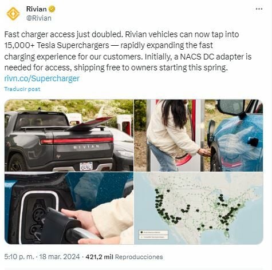The width and height of the screenshot is (272, 270).
Task: Open the Rivian display name profile
Action: tap(36, 9)
